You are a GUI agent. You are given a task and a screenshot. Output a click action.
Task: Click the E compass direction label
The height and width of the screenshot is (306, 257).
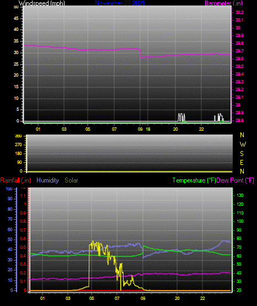point(242,163)
